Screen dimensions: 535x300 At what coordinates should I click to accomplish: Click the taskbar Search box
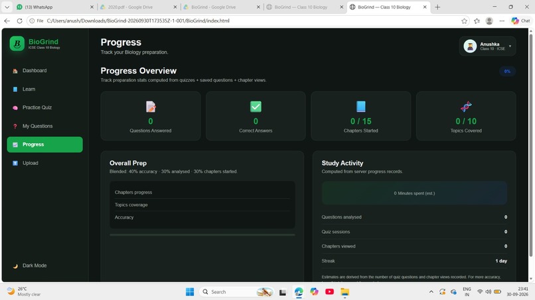pyautogui.click(x=237, y=292)
